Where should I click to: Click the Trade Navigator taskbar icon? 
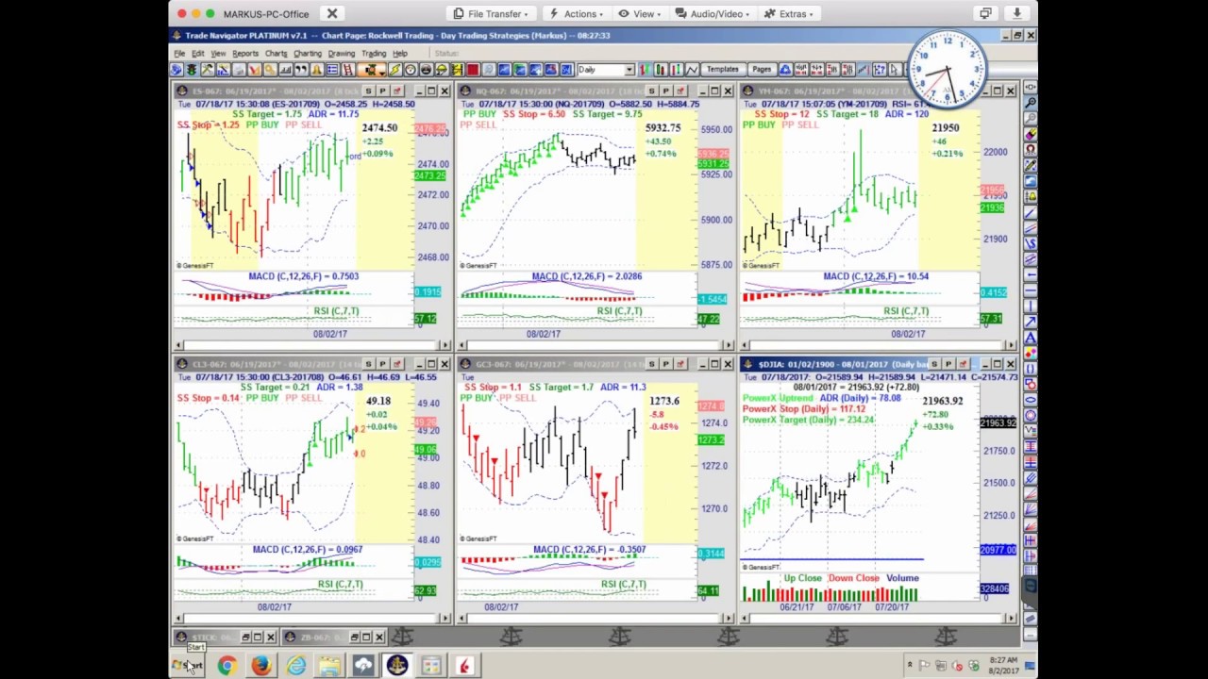pos(396,666)
